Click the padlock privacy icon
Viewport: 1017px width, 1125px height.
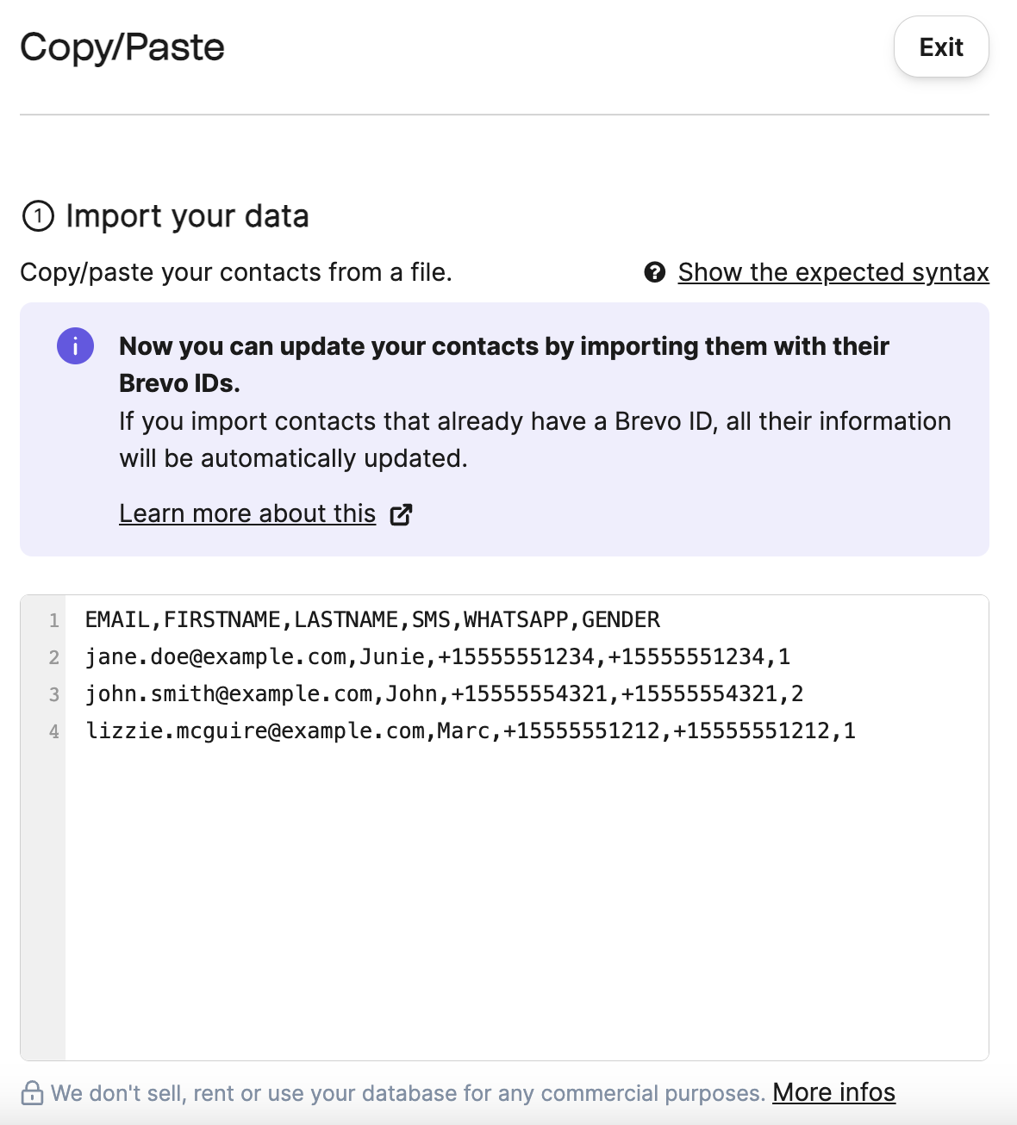pos(32,1093)
